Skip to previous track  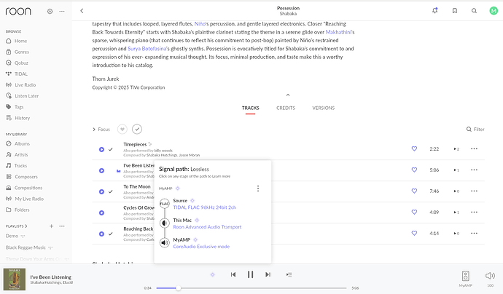[233, 275]
